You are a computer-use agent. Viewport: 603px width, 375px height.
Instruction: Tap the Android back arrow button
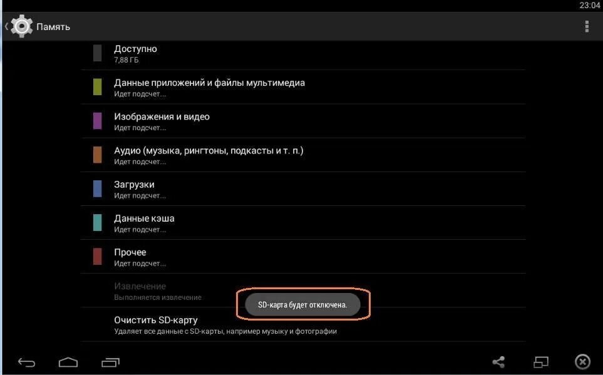pos(26,362)
